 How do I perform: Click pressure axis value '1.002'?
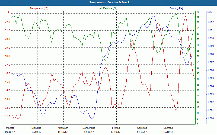click(x=211, y=102)
